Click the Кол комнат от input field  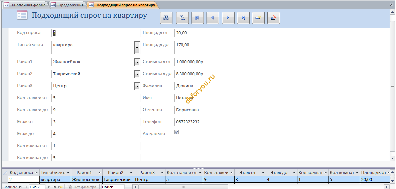tap(96, 146)
